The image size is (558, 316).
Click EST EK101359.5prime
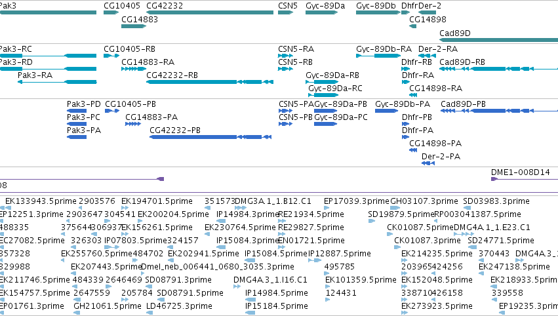pos(361,280)
